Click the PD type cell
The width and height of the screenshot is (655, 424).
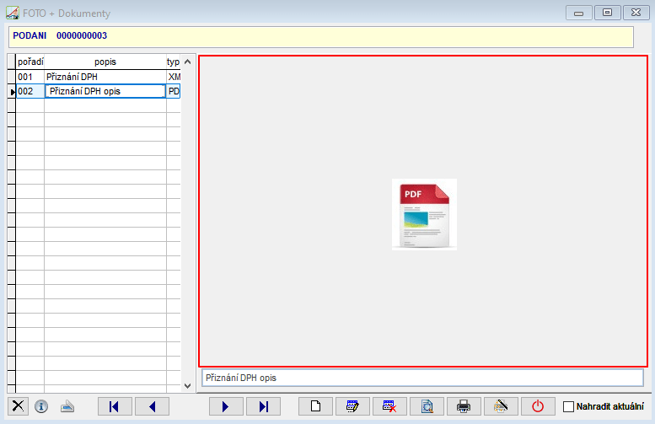(x=174, y=91)
